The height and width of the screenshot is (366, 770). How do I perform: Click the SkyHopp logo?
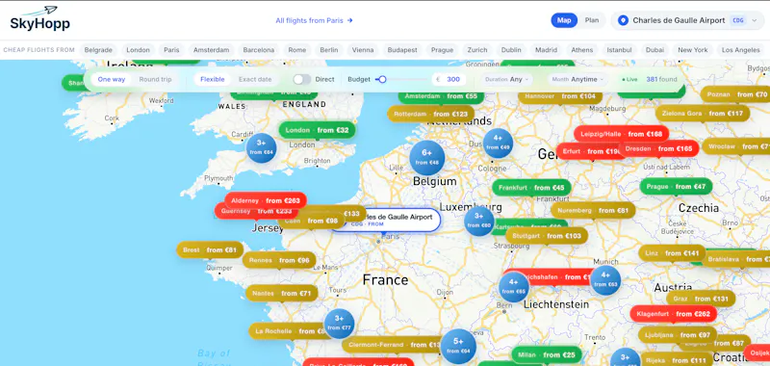point(40,19)
